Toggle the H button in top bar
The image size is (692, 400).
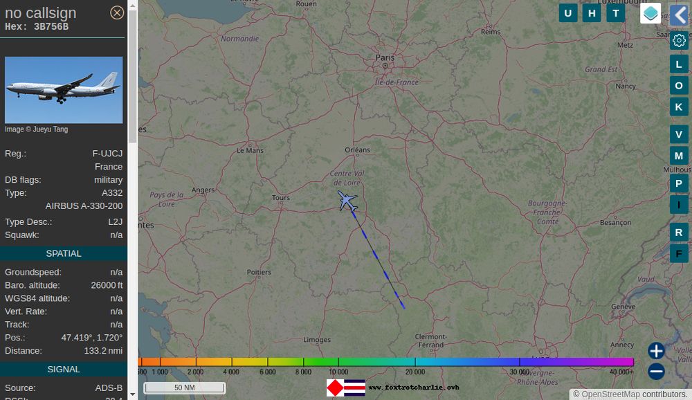click(x=592, y=13)
